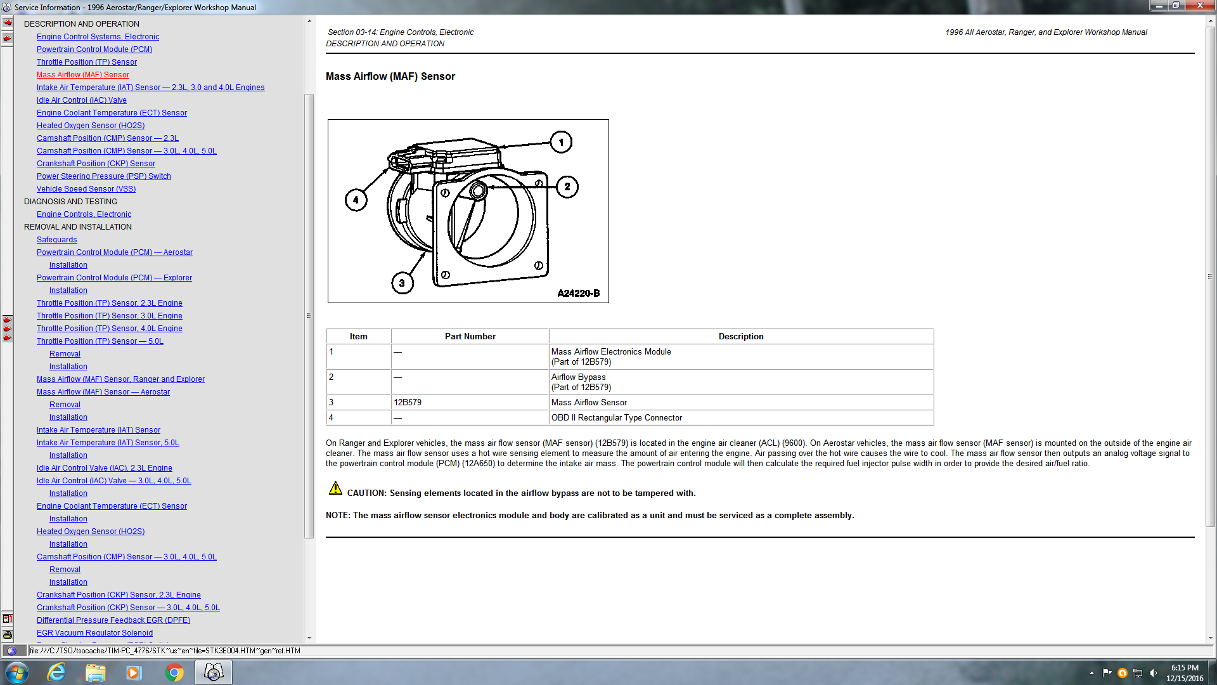Click the MAF sensor diagram image
This screenshot has width=1217, height=685.
pos(468,211)
